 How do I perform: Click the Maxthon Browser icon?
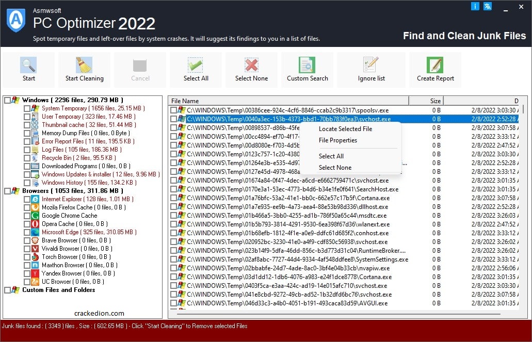point(35,265)
